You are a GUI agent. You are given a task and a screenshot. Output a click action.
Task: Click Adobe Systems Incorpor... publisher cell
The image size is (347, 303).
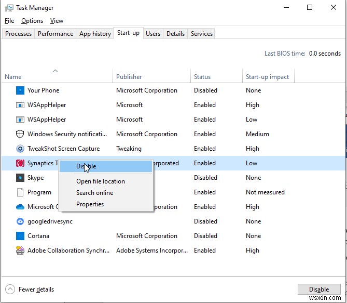[152, 251]
